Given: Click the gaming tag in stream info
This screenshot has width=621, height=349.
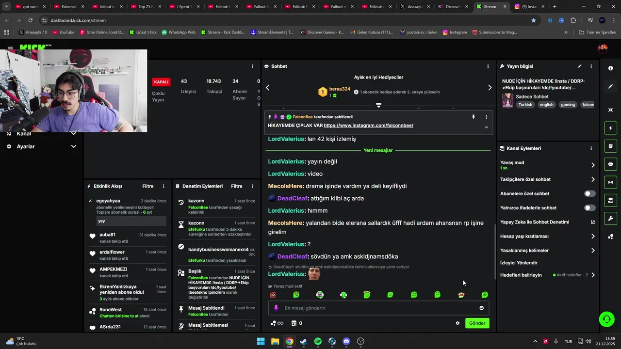Looking at the screenshot, I should [568, 105].
